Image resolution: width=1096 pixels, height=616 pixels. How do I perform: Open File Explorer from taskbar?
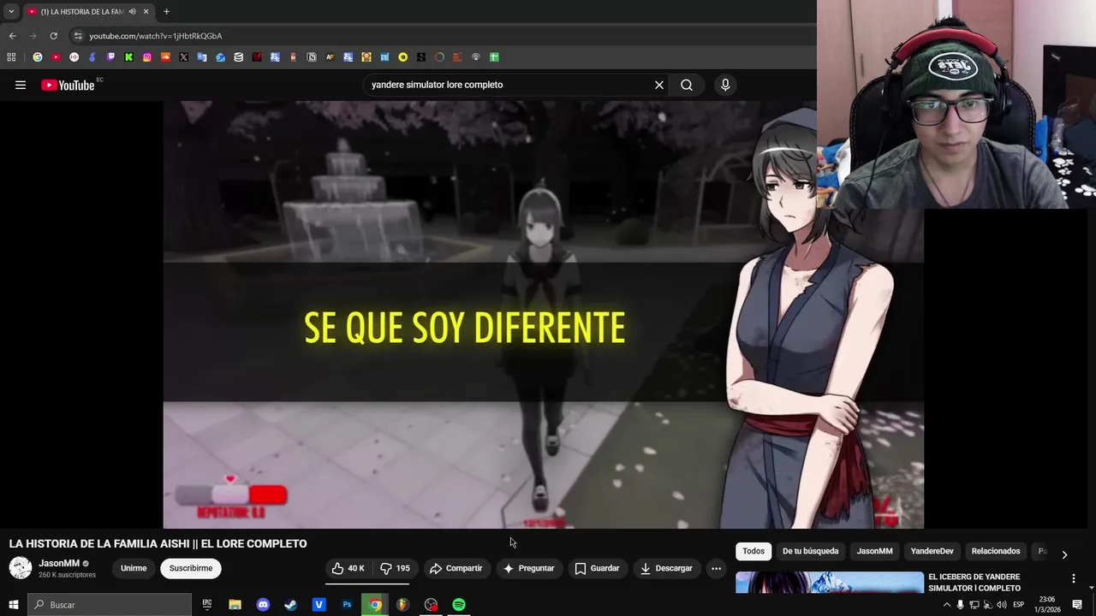[x=235, y=605]
